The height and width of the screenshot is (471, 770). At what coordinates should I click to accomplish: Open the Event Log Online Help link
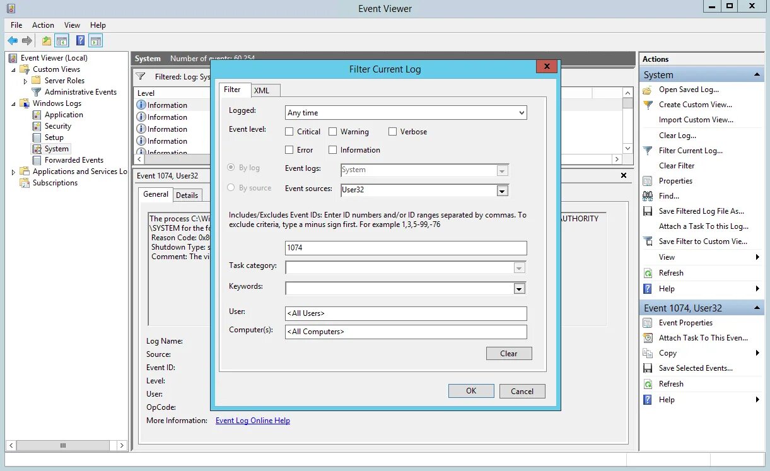point(252,420)
